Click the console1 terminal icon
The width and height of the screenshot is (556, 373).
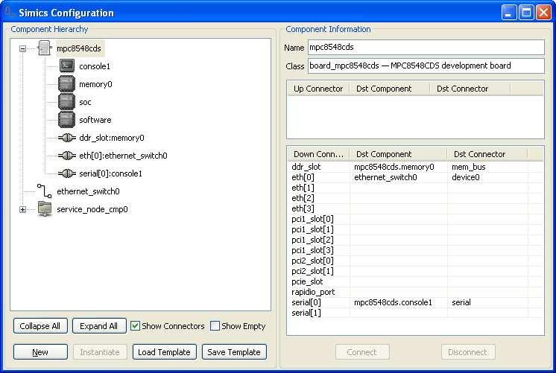66,66
